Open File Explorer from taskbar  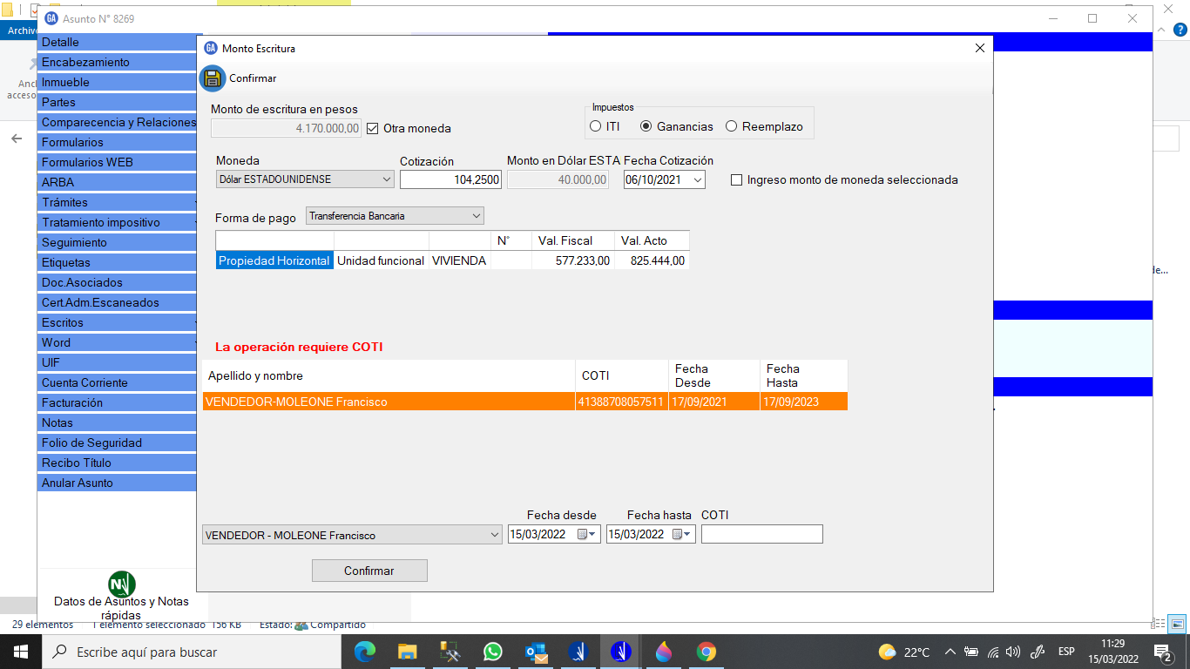[407, 652]
